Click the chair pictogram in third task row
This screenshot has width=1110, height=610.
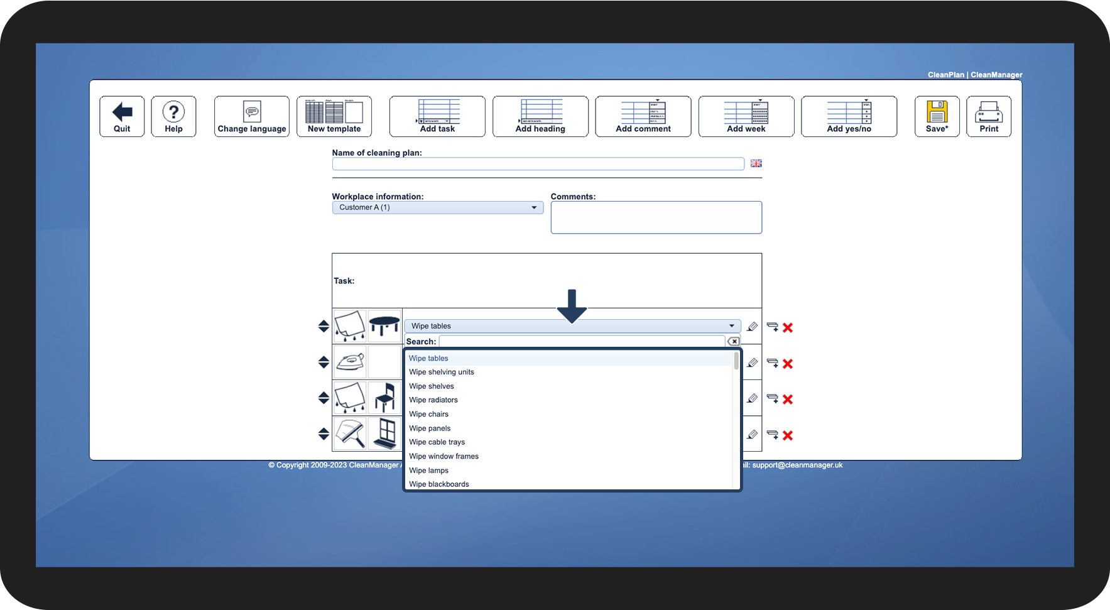384,398
